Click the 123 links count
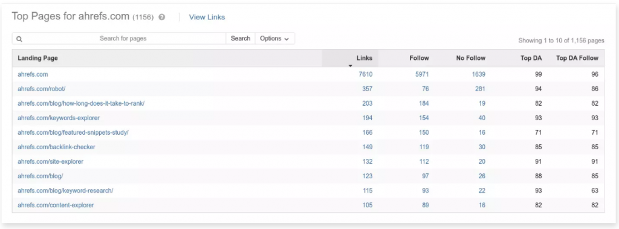This screenshot has height=229, width=619. tap(367, 176)
